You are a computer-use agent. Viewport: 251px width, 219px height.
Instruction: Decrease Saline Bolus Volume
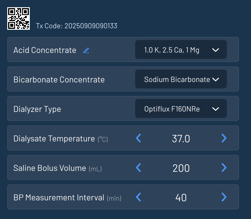coord(138,168)
